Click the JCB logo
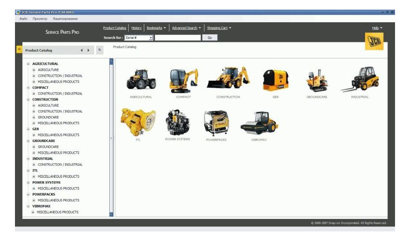410x241 pixels. click(374, 41)
